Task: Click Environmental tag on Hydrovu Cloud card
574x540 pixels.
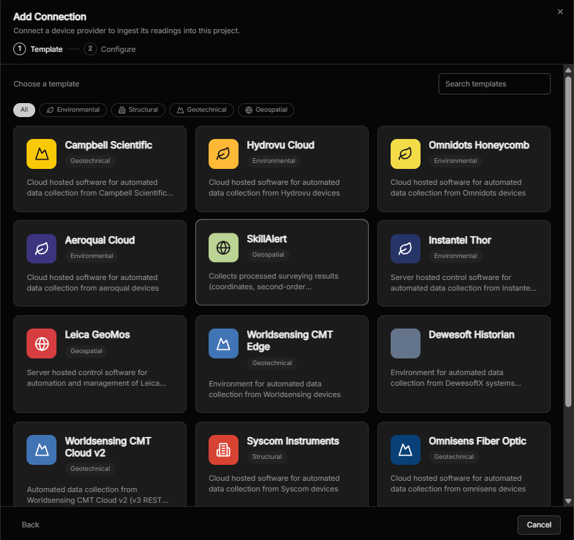Action: click(274, 161)
